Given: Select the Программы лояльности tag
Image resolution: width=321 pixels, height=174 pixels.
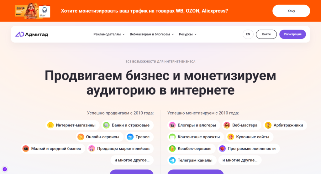Looking at the screenshot, I should point(249,148).
